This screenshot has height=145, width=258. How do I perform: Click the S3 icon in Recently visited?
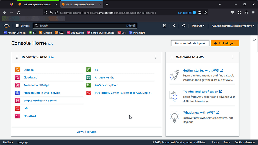point(89,70)
